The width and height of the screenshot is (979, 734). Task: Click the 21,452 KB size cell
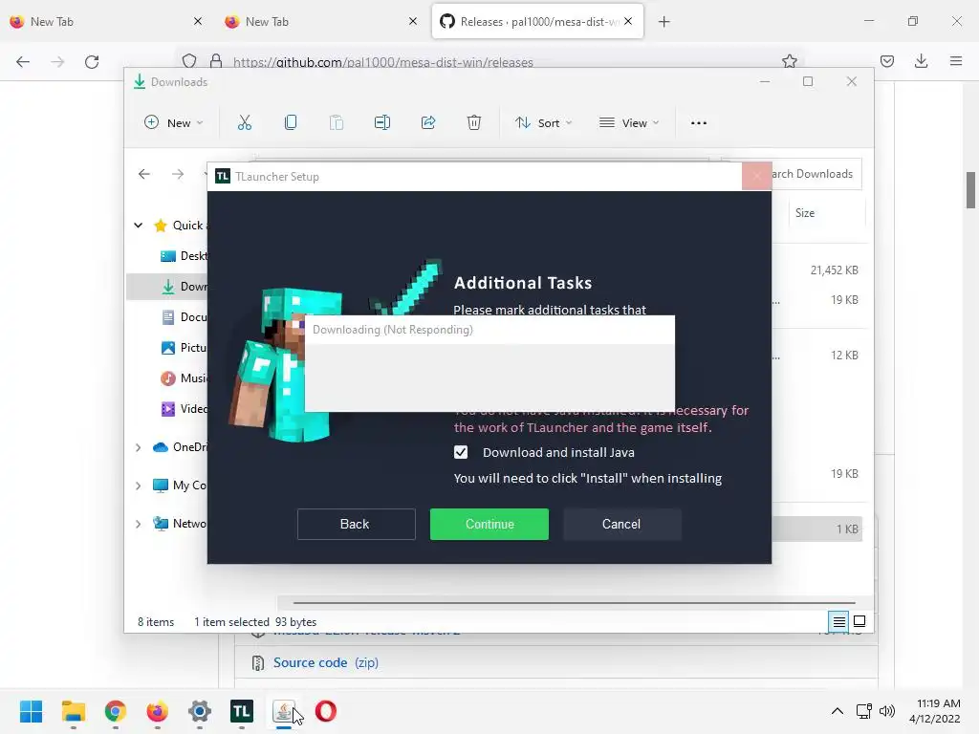834,270
